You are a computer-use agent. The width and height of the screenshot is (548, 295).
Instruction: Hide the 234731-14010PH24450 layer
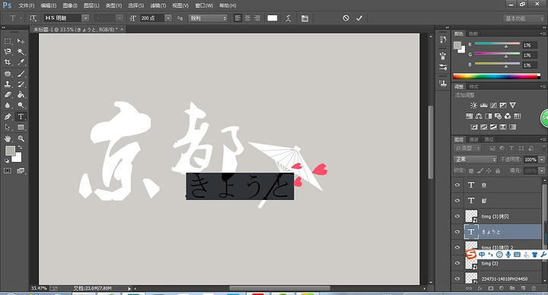click(457, 278)
